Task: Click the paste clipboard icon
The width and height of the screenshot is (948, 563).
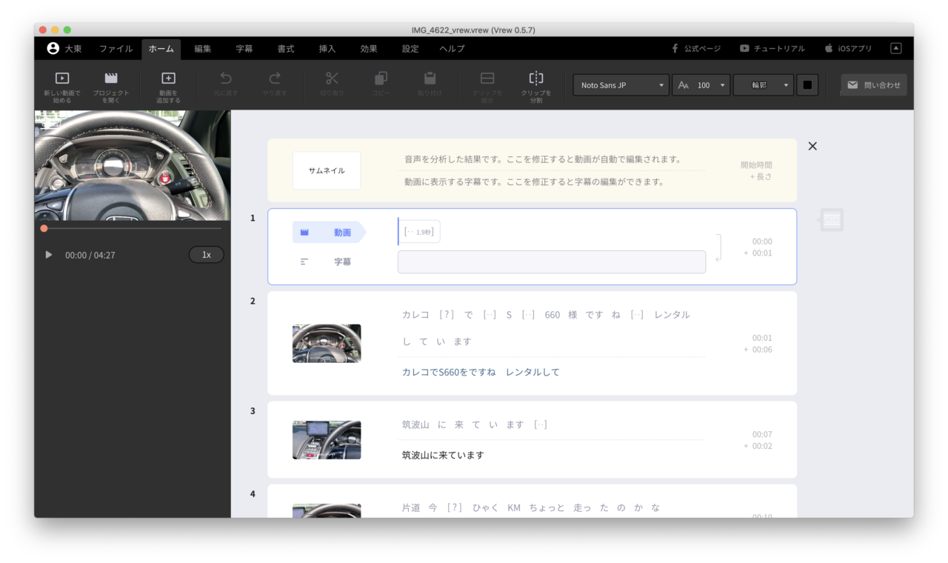Action: tap(430, 78)
